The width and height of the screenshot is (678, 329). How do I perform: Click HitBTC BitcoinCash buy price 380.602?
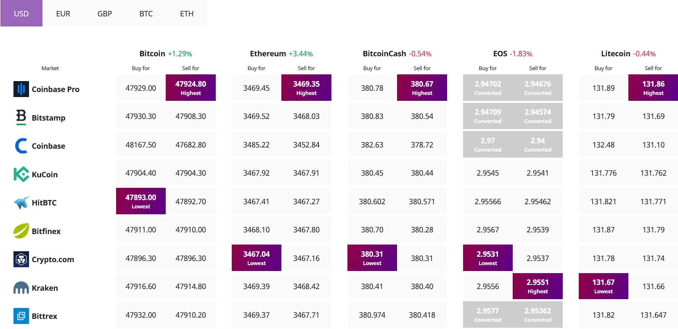coord(372,201)
